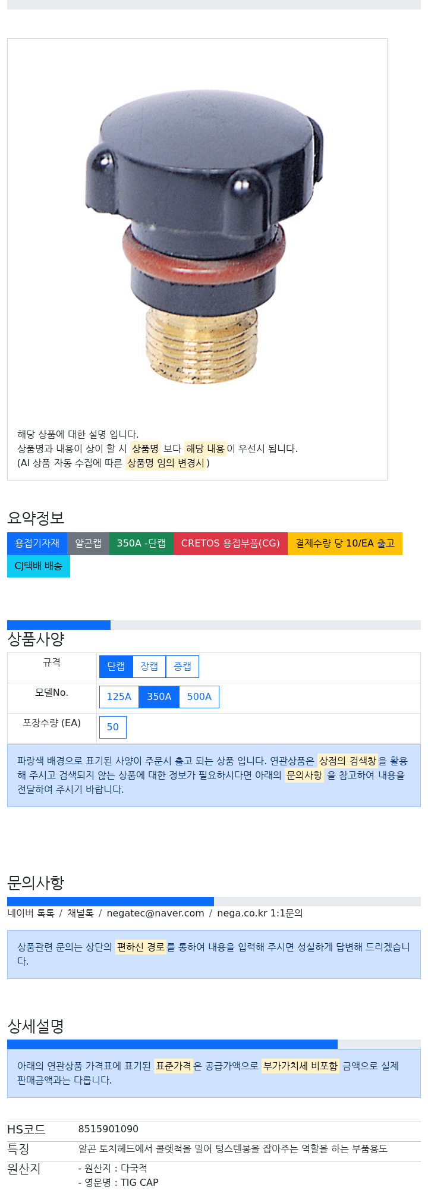Click the CJ택배 배송 cyan tag

(39, 566)
